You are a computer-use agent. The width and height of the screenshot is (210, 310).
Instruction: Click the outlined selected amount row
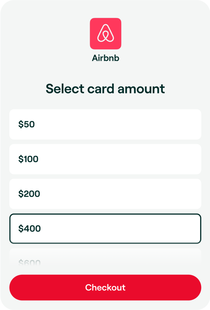(105, 229)
